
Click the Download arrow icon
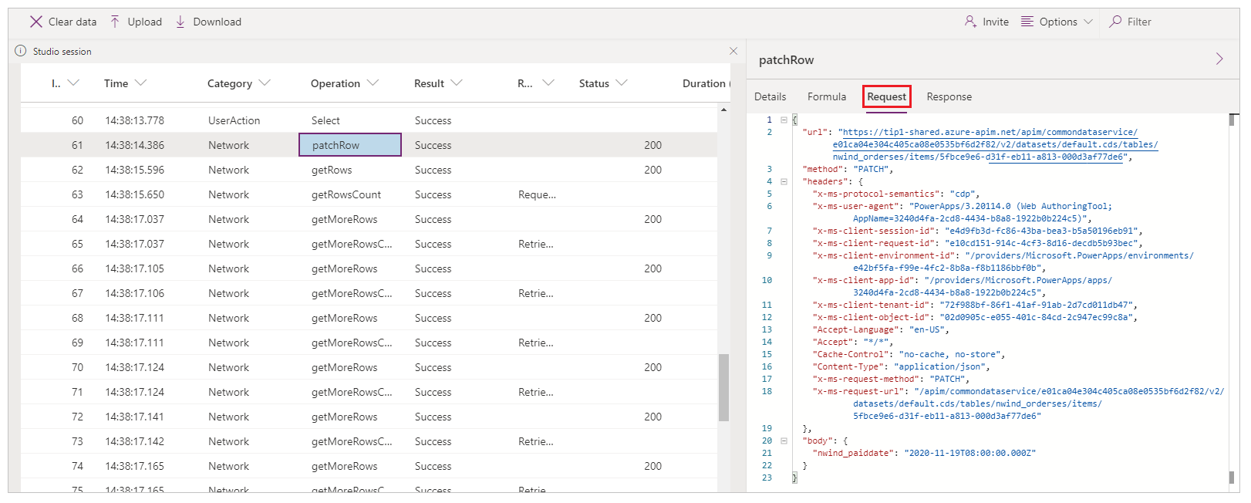(x=180, y=22)
